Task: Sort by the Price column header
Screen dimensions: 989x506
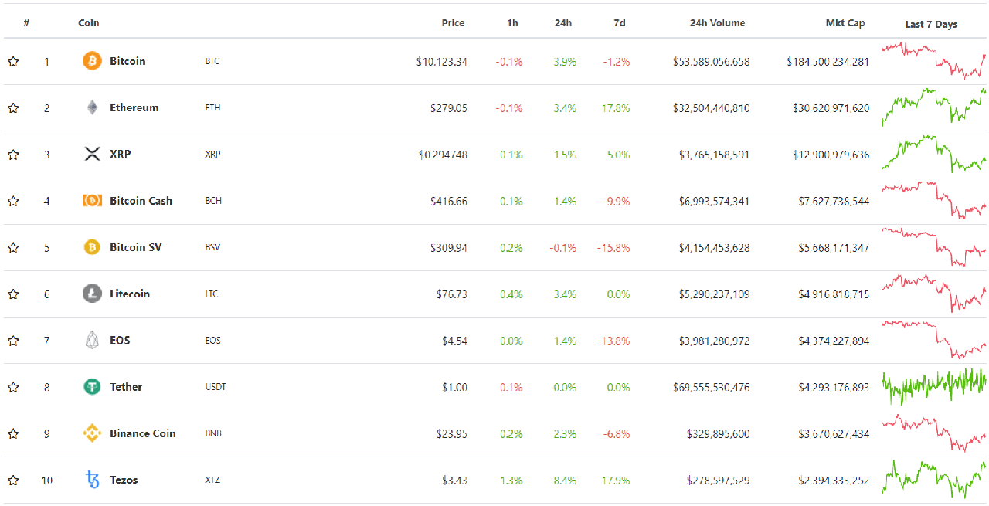Action: click(x=453, y=23)
